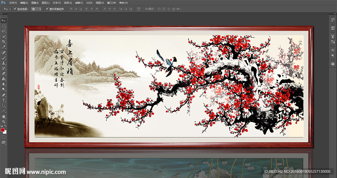
Task: Select the Paint Bucket tool
Action: click(4, 79)
